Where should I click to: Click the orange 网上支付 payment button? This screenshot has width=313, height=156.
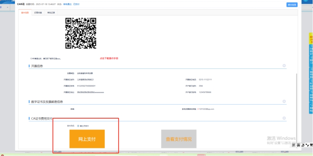87,139
